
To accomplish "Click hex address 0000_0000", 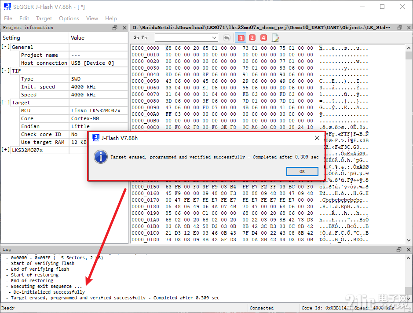I will point(146,48).
